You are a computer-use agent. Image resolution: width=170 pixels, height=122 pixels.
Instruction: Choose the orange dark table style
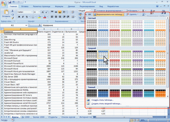click(160, 93)
